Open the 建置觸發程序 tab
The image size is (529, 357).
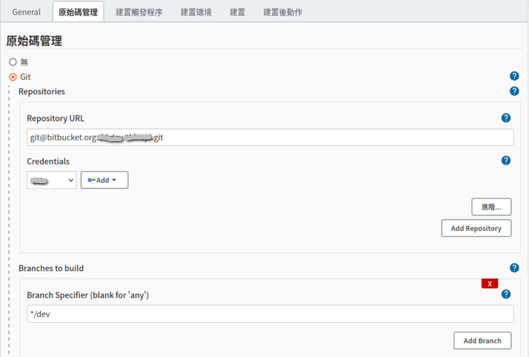(139, 12)
